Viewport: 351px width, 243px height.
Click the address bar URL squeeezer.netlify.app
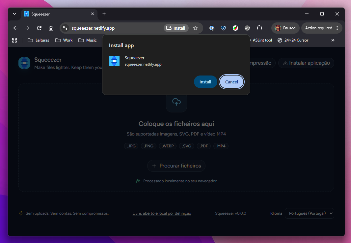coord(93,28)
